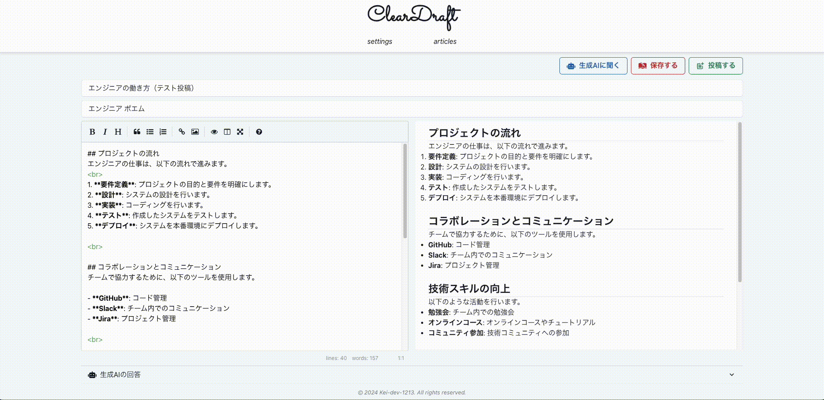Click 生成AIに聞く button
824x400 pixels.
[593, 66]
